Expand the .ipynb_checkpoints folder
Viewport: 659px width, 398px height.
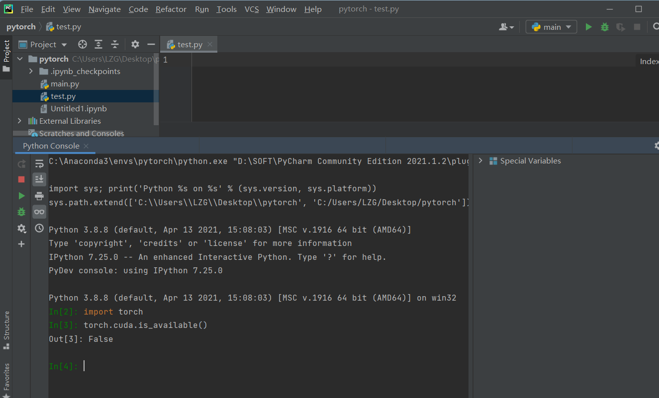coord(30,71)
